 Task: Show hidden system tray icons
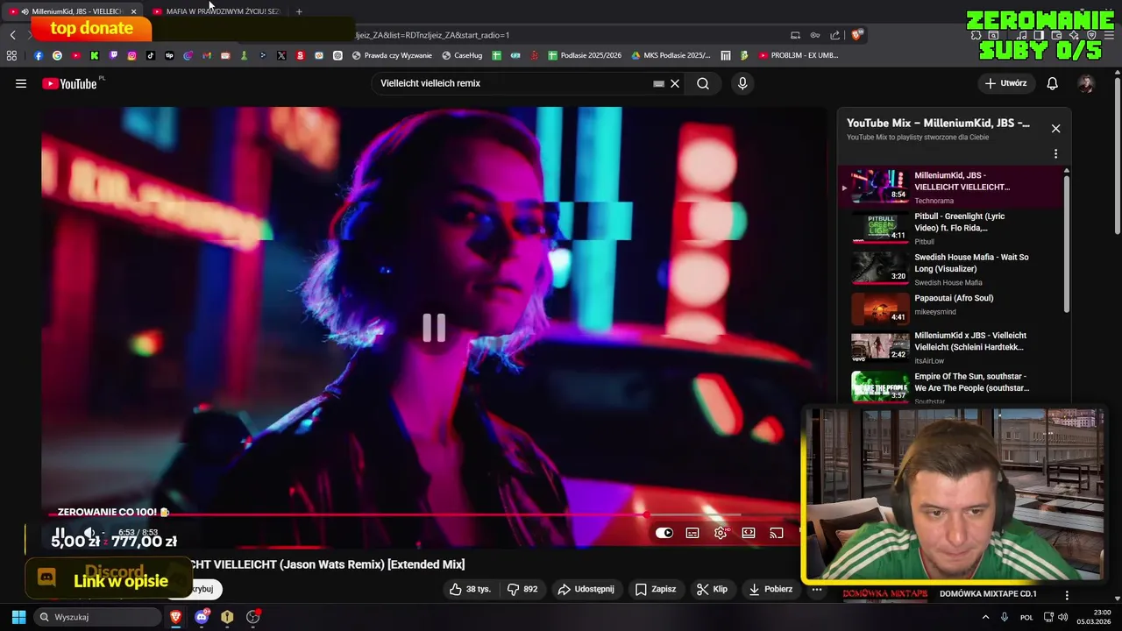(985, 617)
